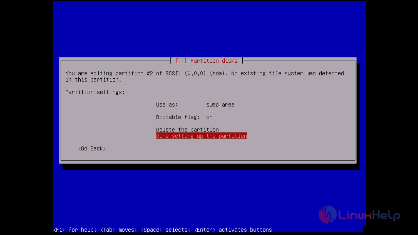Activate 'Done setting up the partition'
The image size is (418, 235).
pyautogui.click(x=201, y=136)
